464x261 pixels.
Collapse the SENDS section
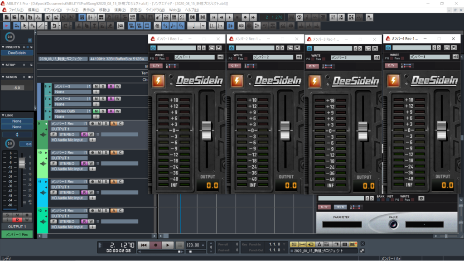(x=3, y=77)
